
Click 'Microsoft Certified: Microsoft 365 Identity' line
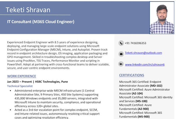pos(146,97)
